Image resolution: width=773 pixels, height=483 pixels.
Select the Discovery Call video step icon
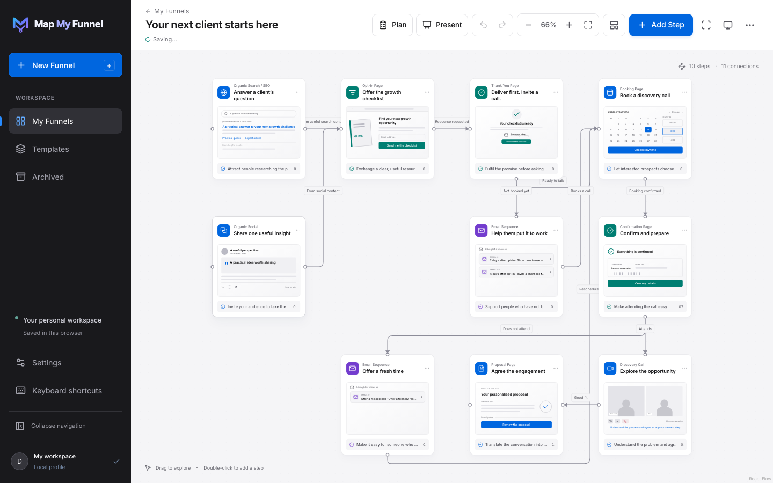point(610,368)
